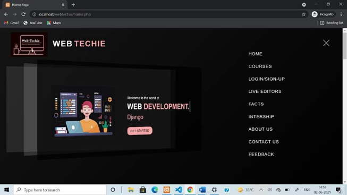Open the notification center icon

(x=338, y=190)
